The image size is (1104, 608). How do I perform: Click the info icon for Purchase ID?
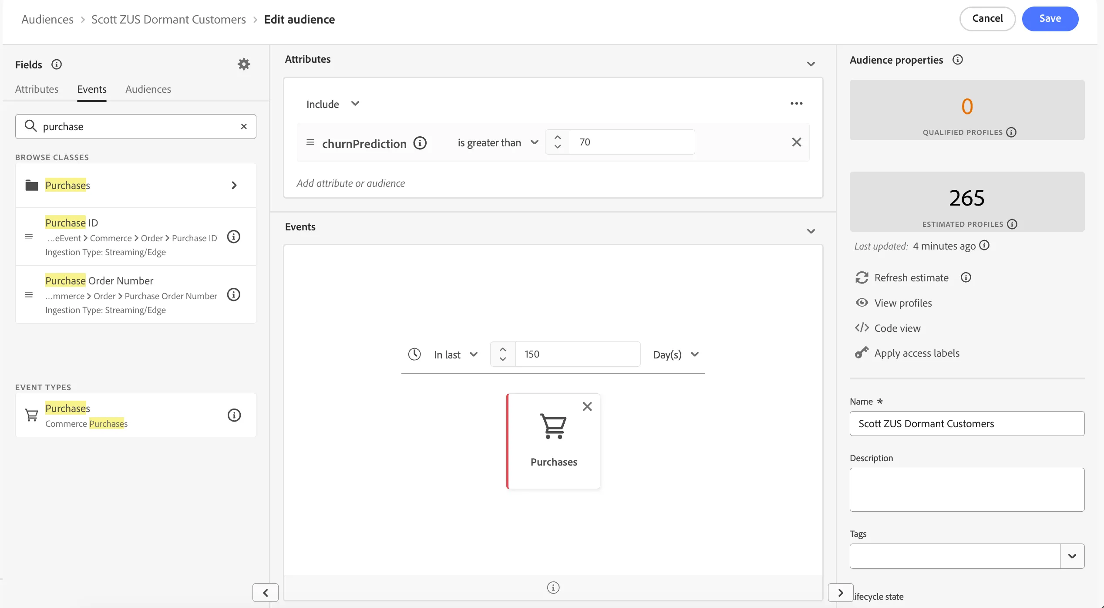point(234,236)
